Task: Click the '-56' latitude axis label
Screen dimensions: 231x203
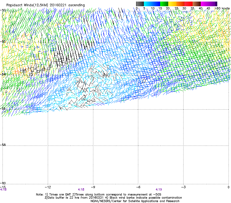Action: click(x=3, y=108)
